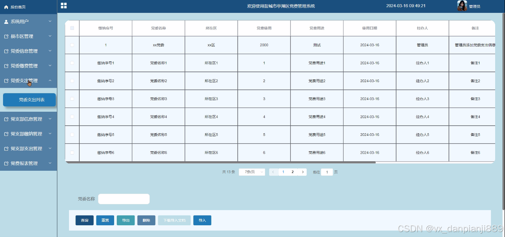Expand 党委信息管理 menu chevron
Image resolution: width=505 pixels, height=237 pixels.
[50, 51]
